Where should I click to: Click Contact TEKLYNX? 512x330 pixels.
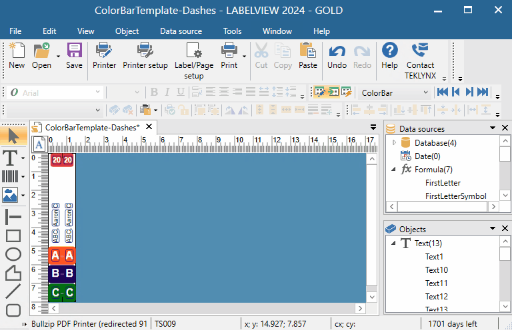(420, 61)
